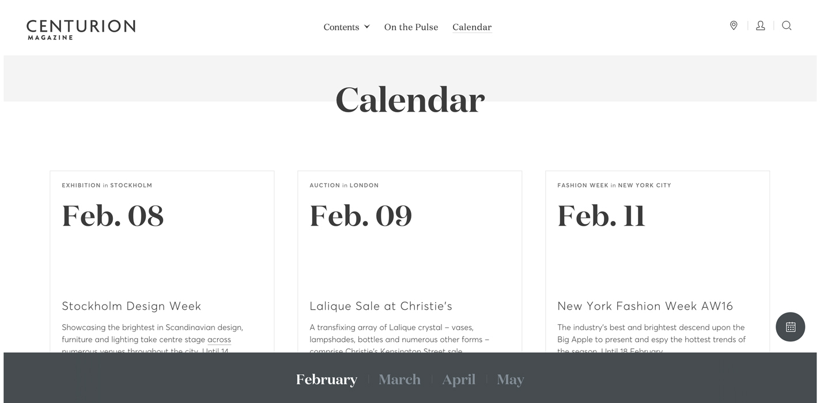
Task: Go to Centurion Magazine logo home
Action: tap(81, 29)
